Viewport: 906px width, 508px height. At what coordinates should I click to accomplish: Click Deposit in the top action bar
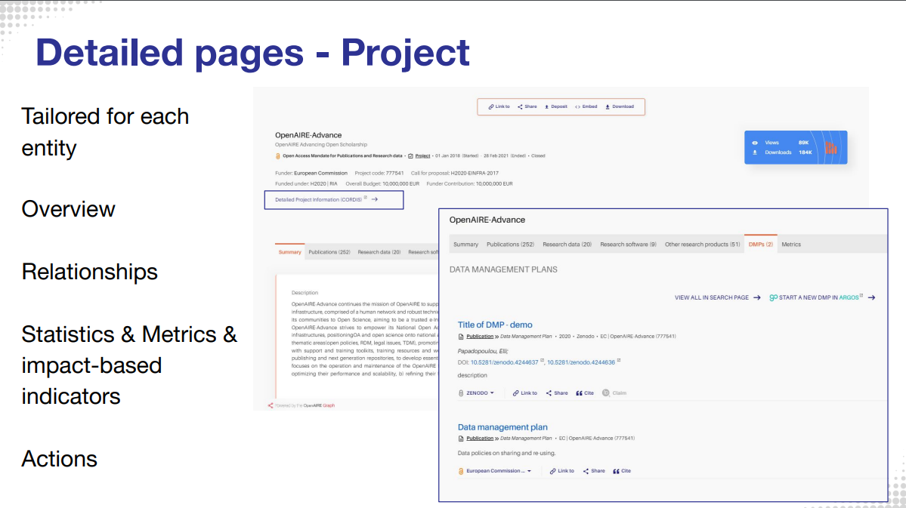coord(556,106)
